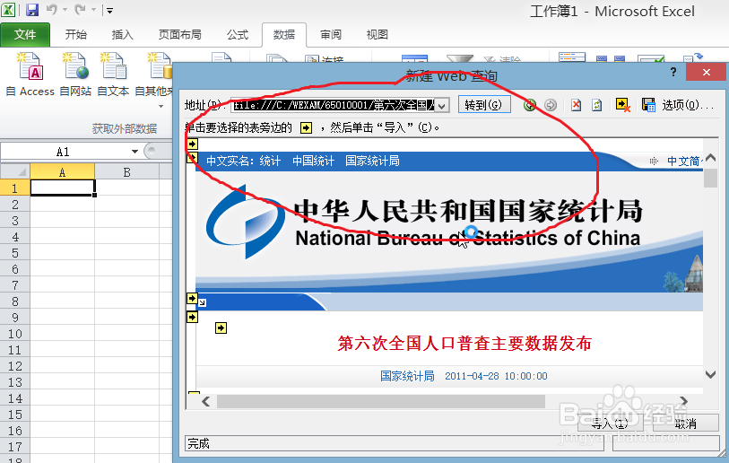Select the column B header

[x=127, y=172]
